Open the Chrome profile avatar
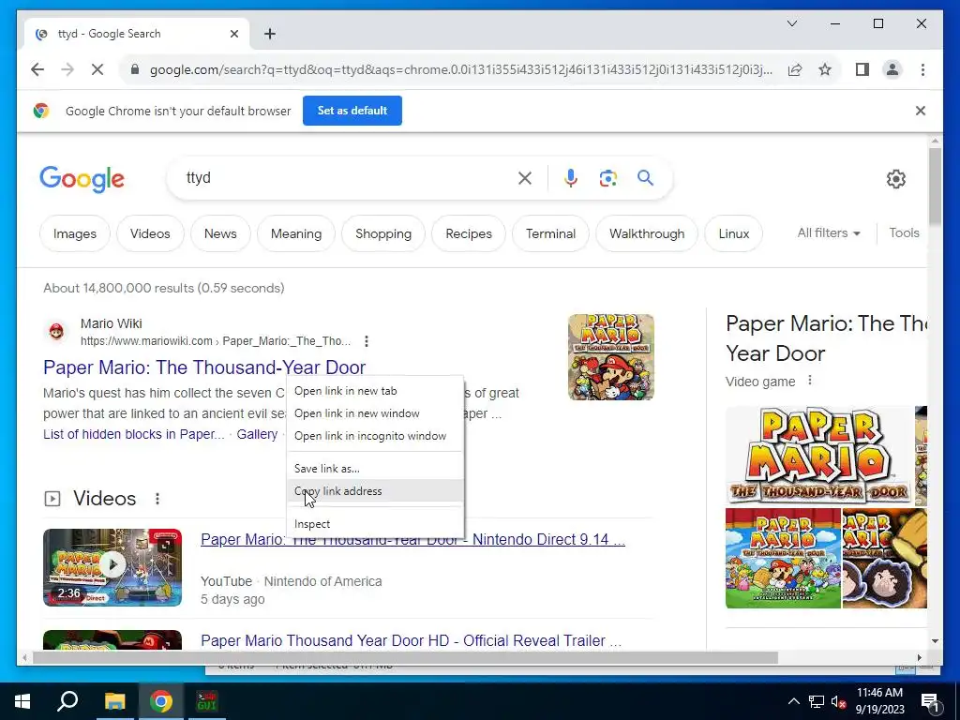The width and height of the screenshot is (960, 720). (x=892, y=69)
